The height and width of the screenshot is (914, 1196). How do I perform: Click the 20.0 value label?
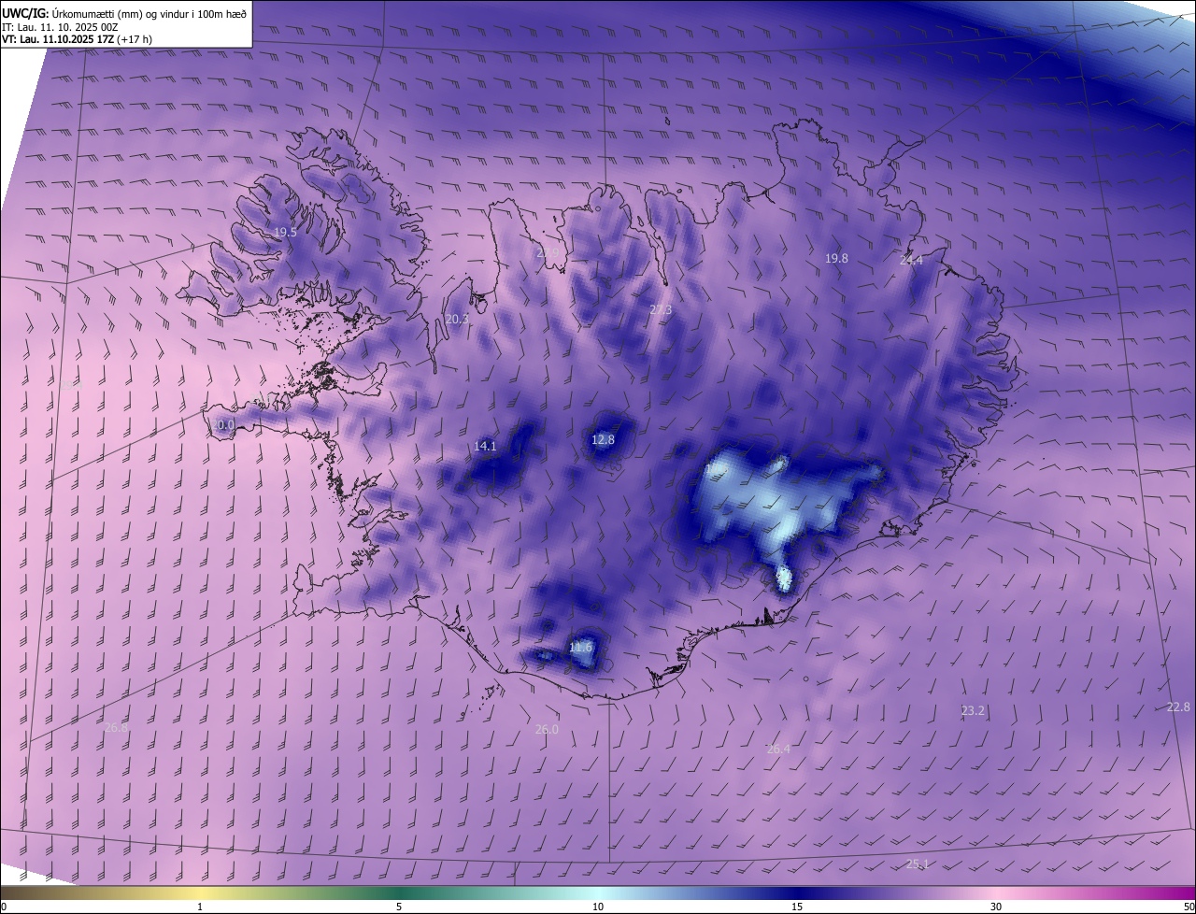222,424
